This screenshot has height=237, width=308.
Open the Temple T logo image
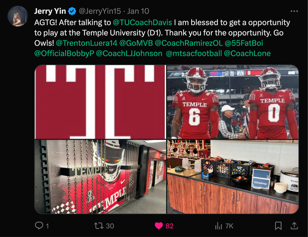(x=100, y=102)
